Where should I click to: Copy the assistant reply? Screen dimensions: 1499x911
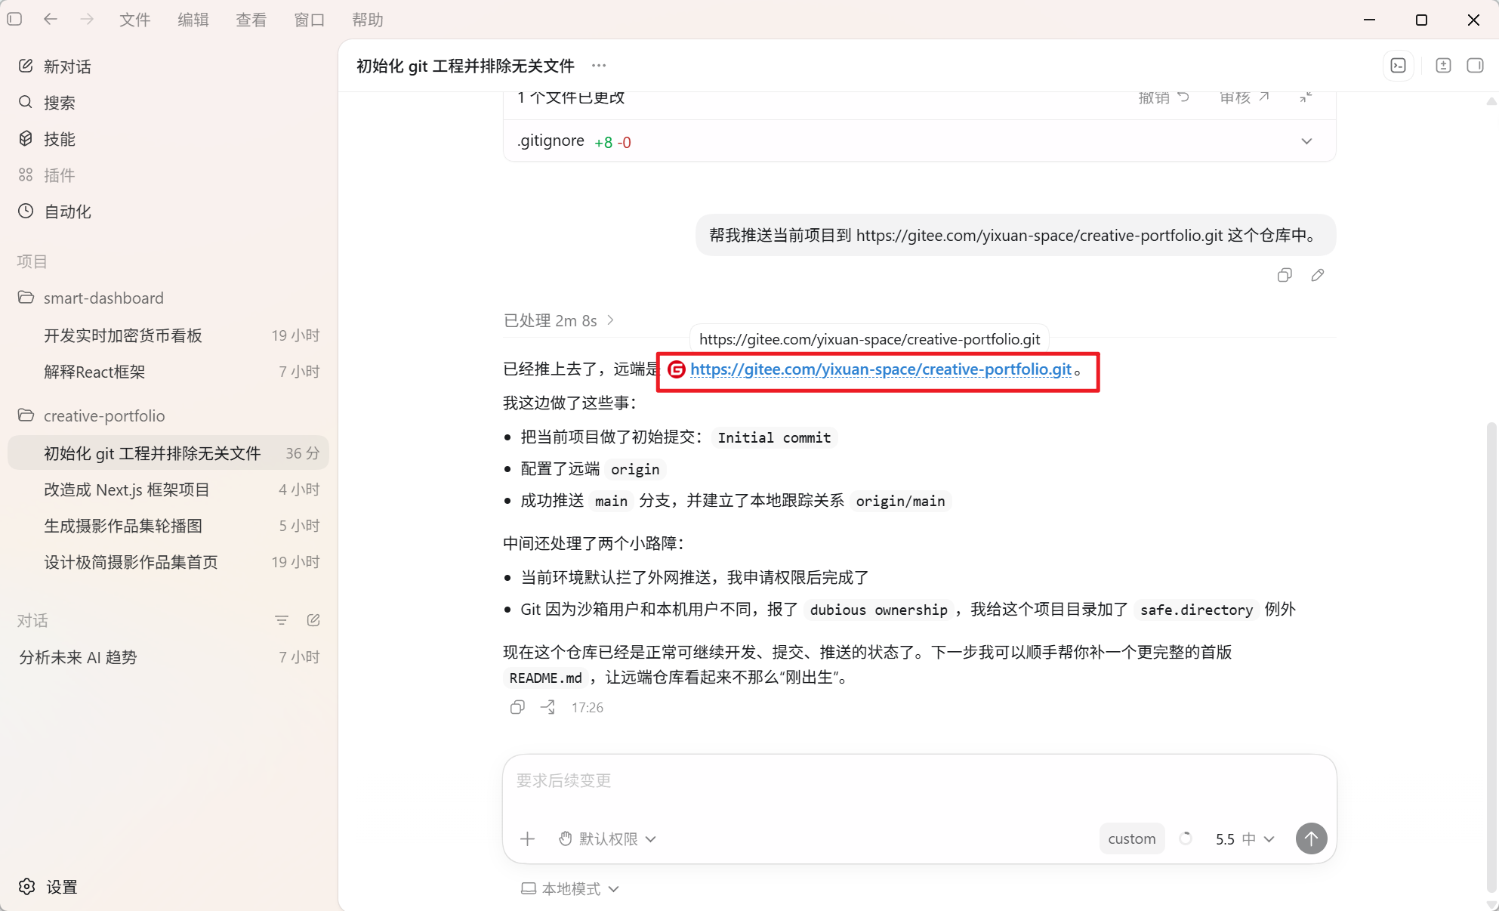pyautogui.click(x=517, y=707)
